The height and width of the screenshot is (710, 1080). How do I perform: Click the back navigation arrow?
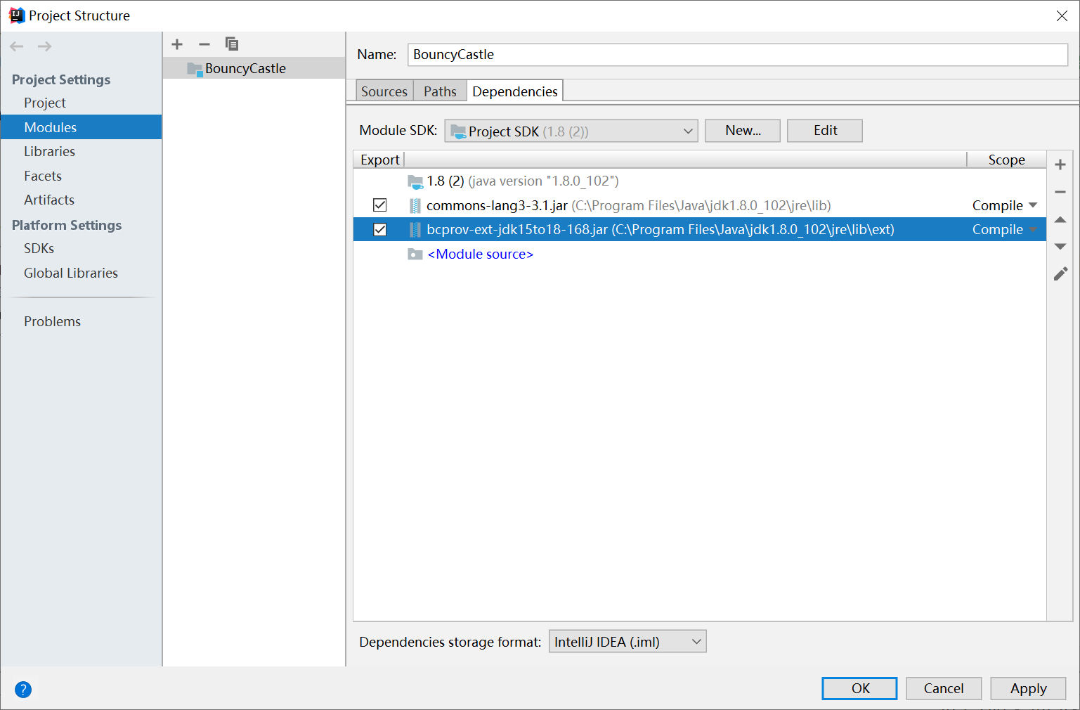point(17,46)
